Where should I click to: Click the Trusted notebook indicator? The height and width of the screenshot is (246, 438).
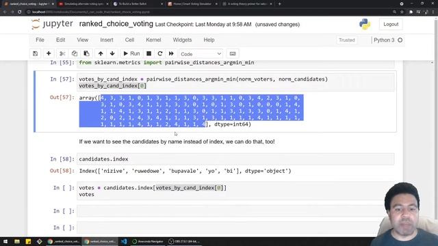pyautogui.click(x=347, y=40)
